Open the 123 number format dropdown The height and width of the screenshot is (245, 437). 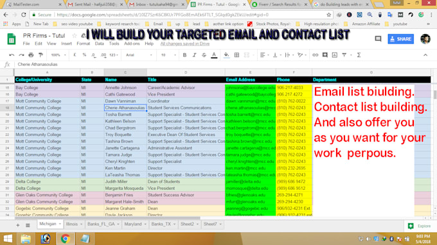(114, 55)
